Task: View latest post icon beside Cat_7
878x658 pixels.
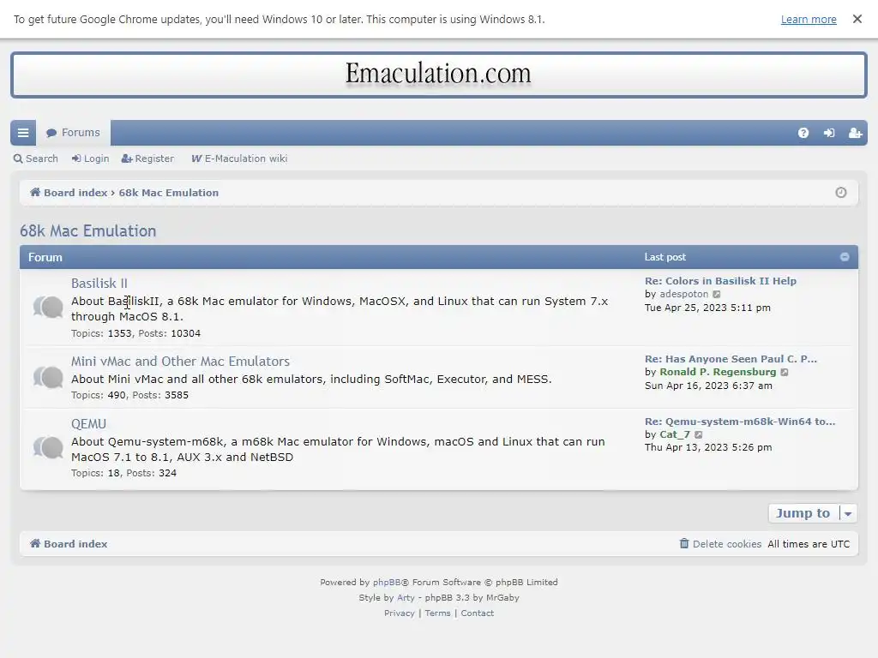Action: (x=698, y=434)
